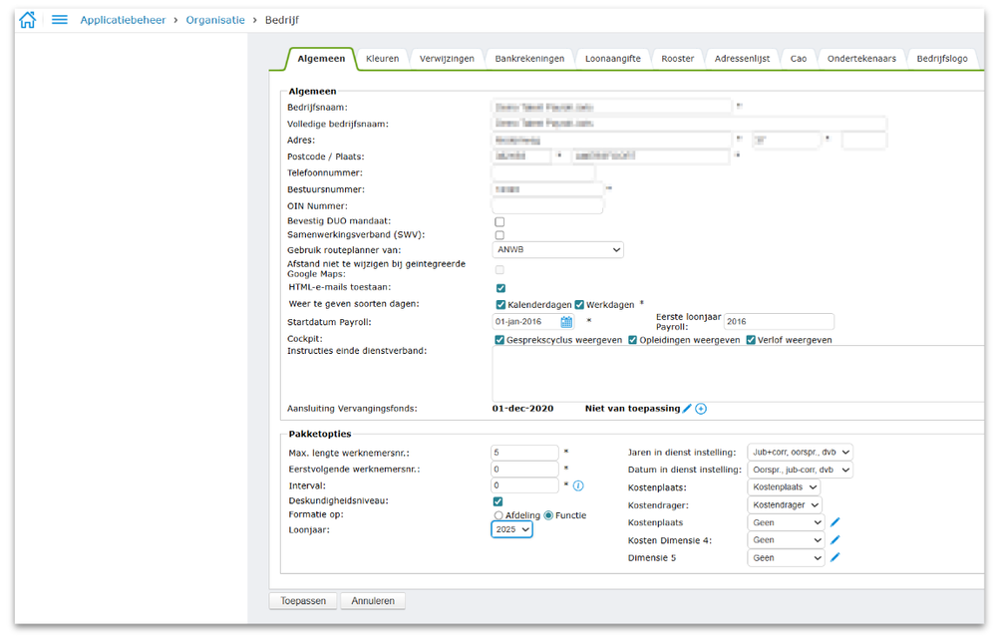Enable Bevestig DUO mandaat checkbox
Screen dimensions: 996x640
click(x=499, y=221)
